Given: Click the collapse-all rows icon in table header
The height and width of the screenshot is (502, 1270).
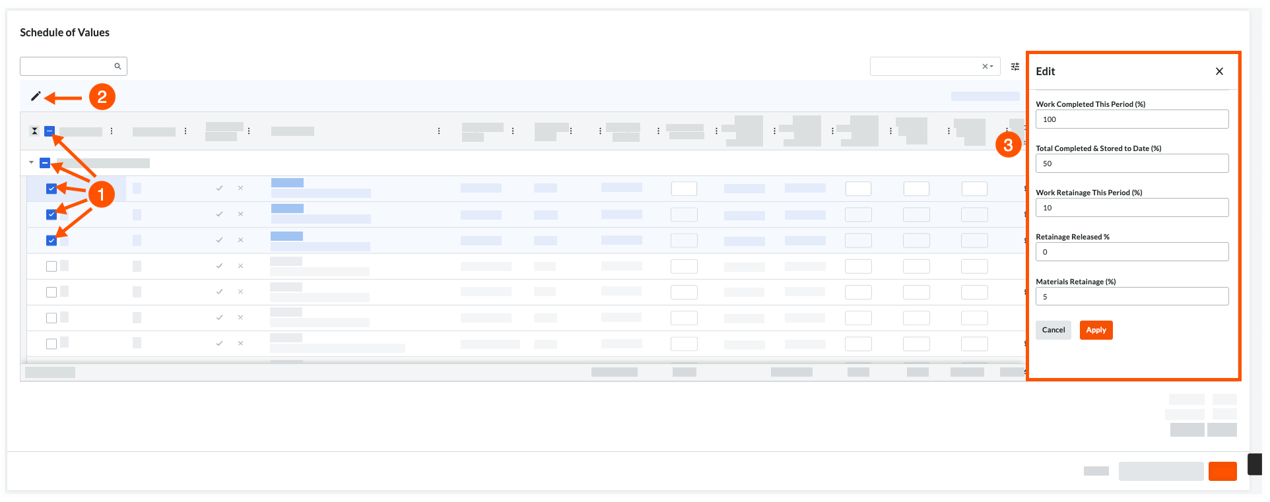Looking at the screenshot, I should click(34, 131).
